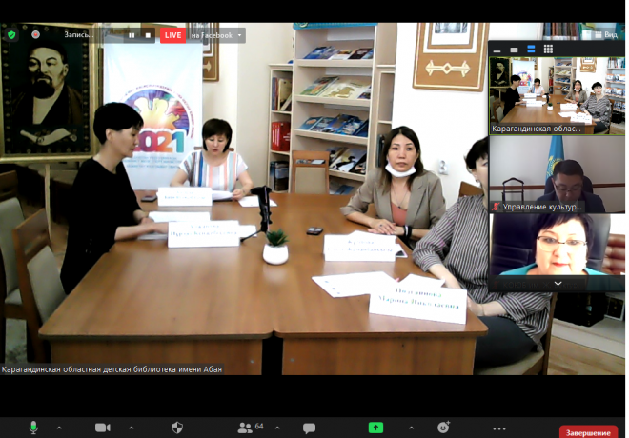Image resolution: width=629 pixels, height=438 pixels.
Task: Click the red LIVE indicator
Action: tap(172, 35)
